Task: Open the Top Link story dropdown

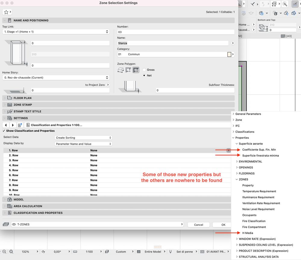Action: click(56, 32)
